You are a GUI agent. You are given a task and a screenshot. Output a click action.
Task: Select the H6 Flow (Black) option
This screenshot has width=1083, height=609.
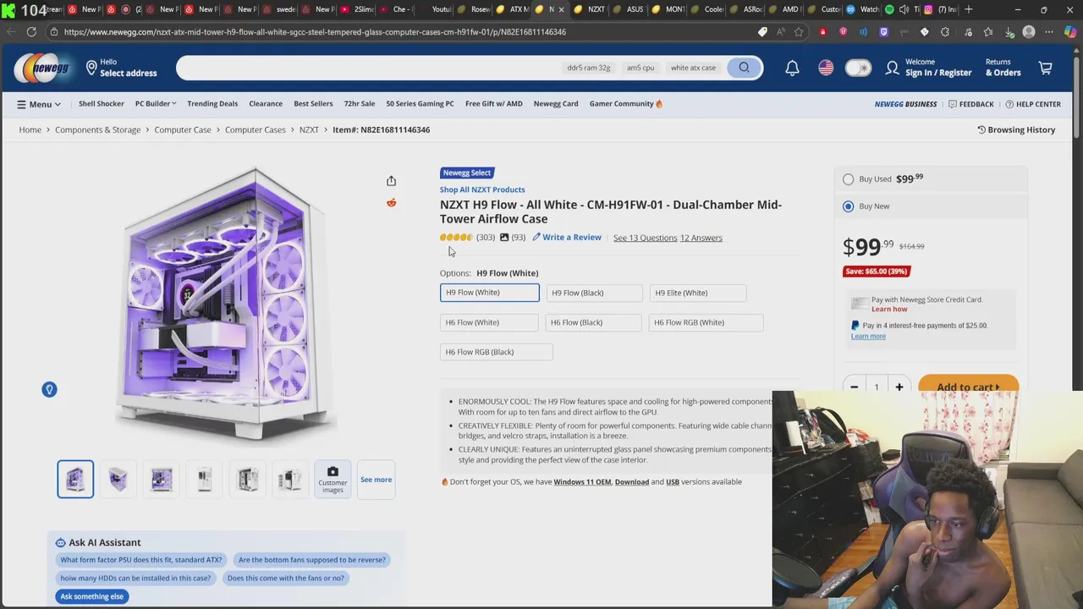(x=593, y=322)
